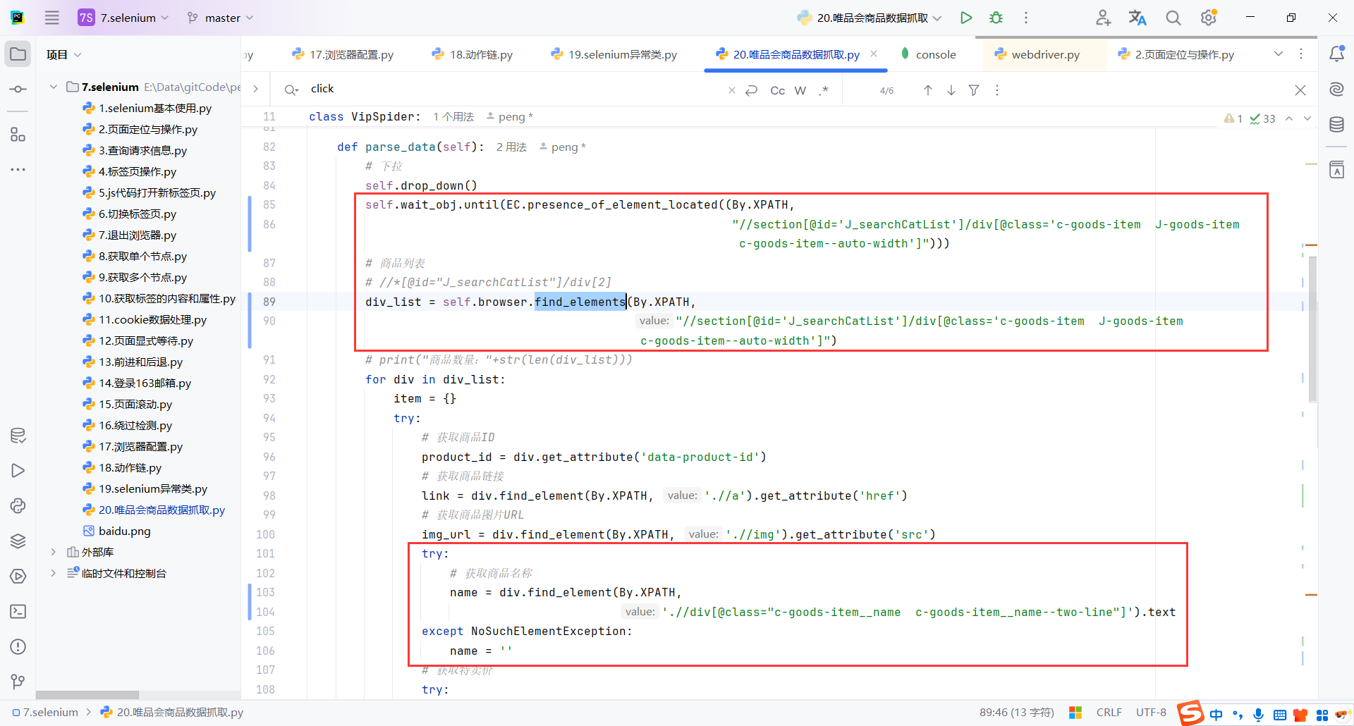
Task: Open the Services tool window
Action: (18, 577)
